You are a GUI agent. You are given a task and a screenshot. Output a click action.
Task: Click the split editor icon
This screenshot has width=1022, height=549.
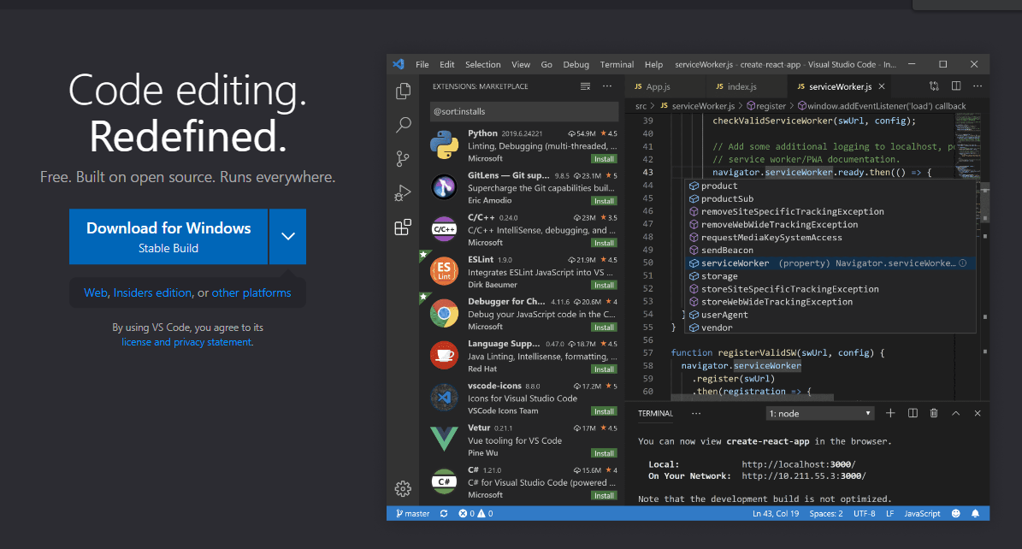click(x=956, y=86)
